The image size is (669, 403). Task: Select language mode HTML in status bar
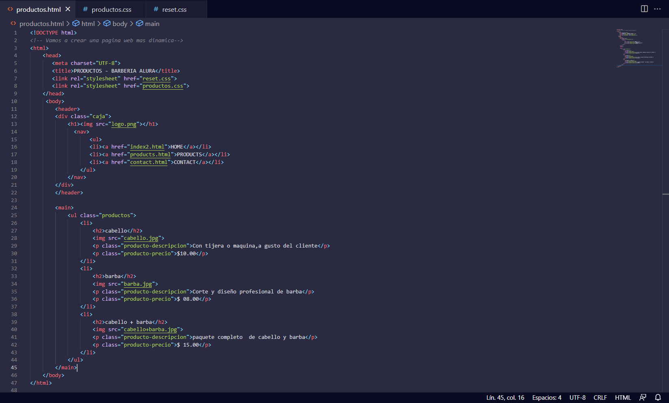point(623,398)
